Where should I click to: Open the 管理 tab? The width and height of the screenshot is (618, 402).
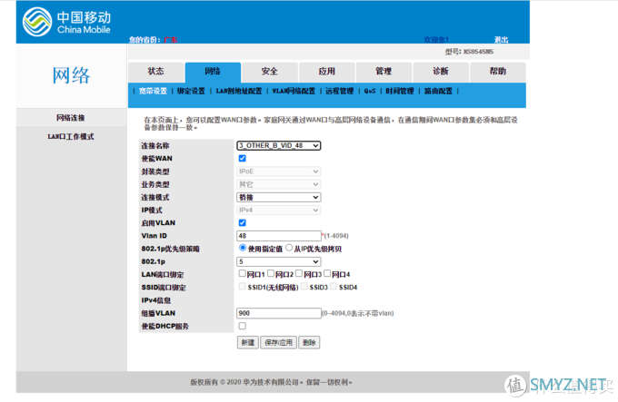[384, 72]
